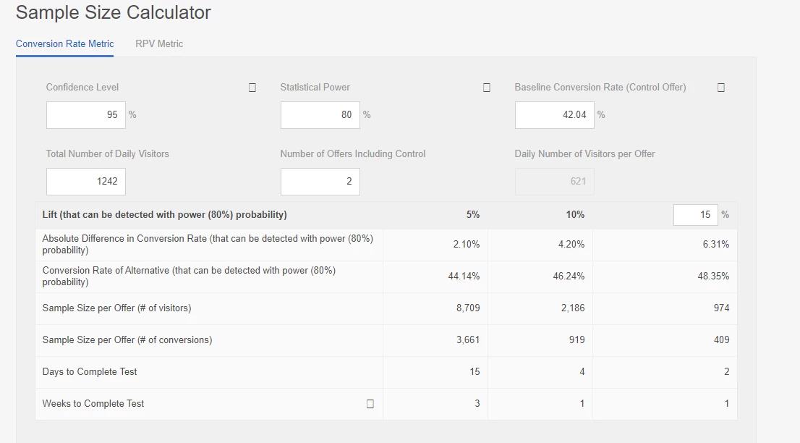This screenshot has width=800, height=443.
Task: Click the Total Number of Daily Visitors field
Action: tap(85, 182)
